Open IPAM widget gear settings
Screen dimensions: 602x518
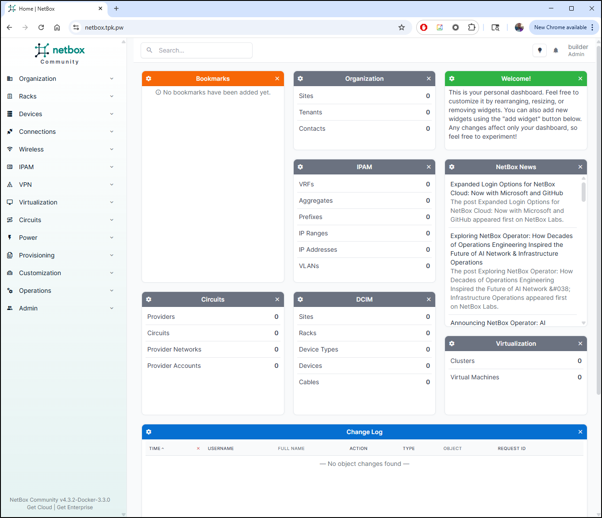pyautogui.click(x=300, y=167)
